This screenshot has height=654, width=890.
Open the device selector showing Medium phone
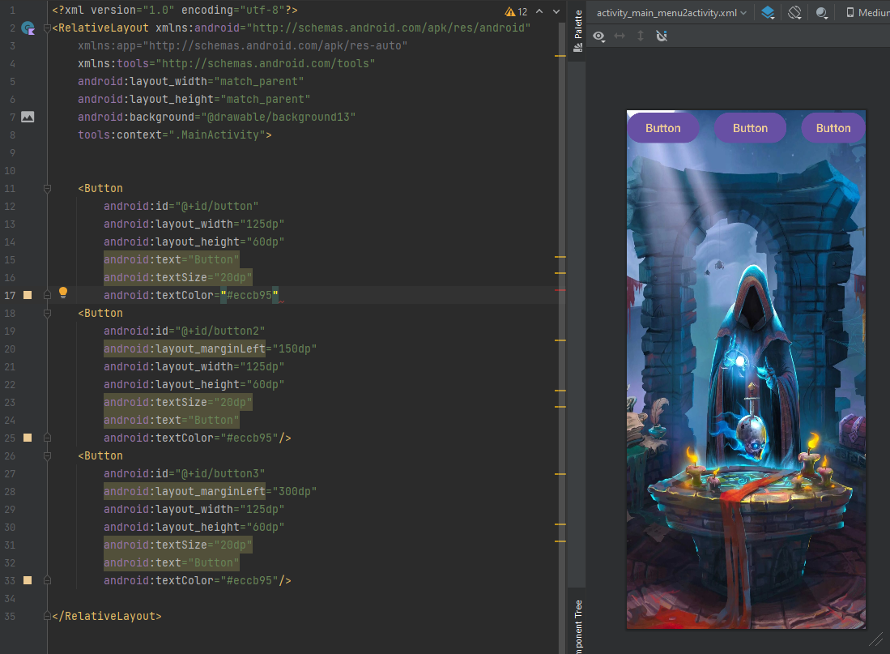click(x=867, y=13)
